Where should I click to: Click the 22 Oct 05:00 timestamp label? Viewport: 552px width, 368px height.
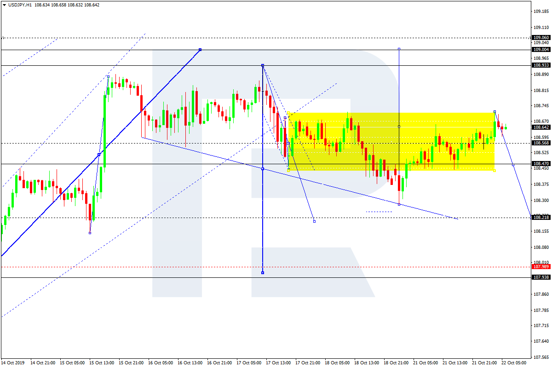[514, 363]
